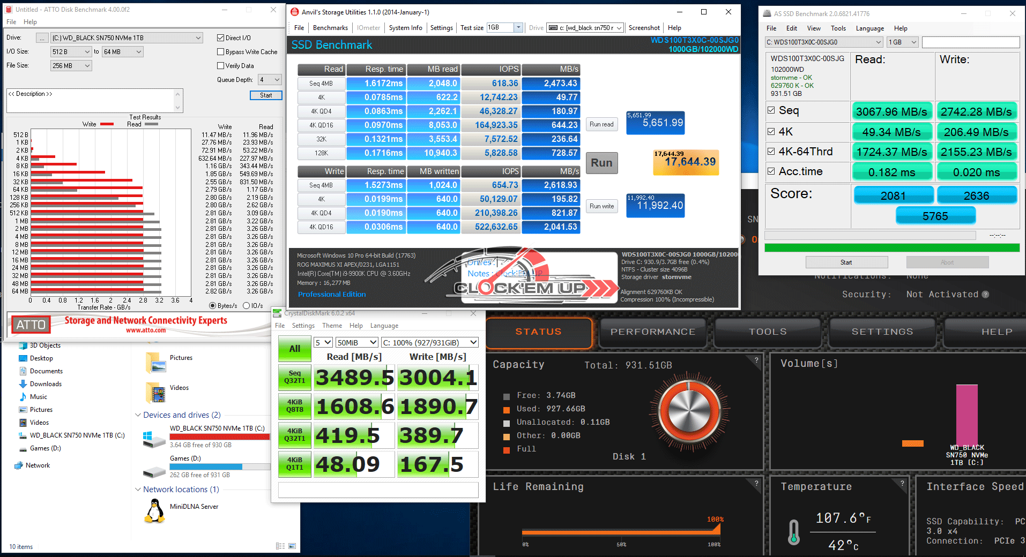Viewport: 1026px width, 557px height.
Task: Click the Temperature panel help question mark
Action: 902,483
